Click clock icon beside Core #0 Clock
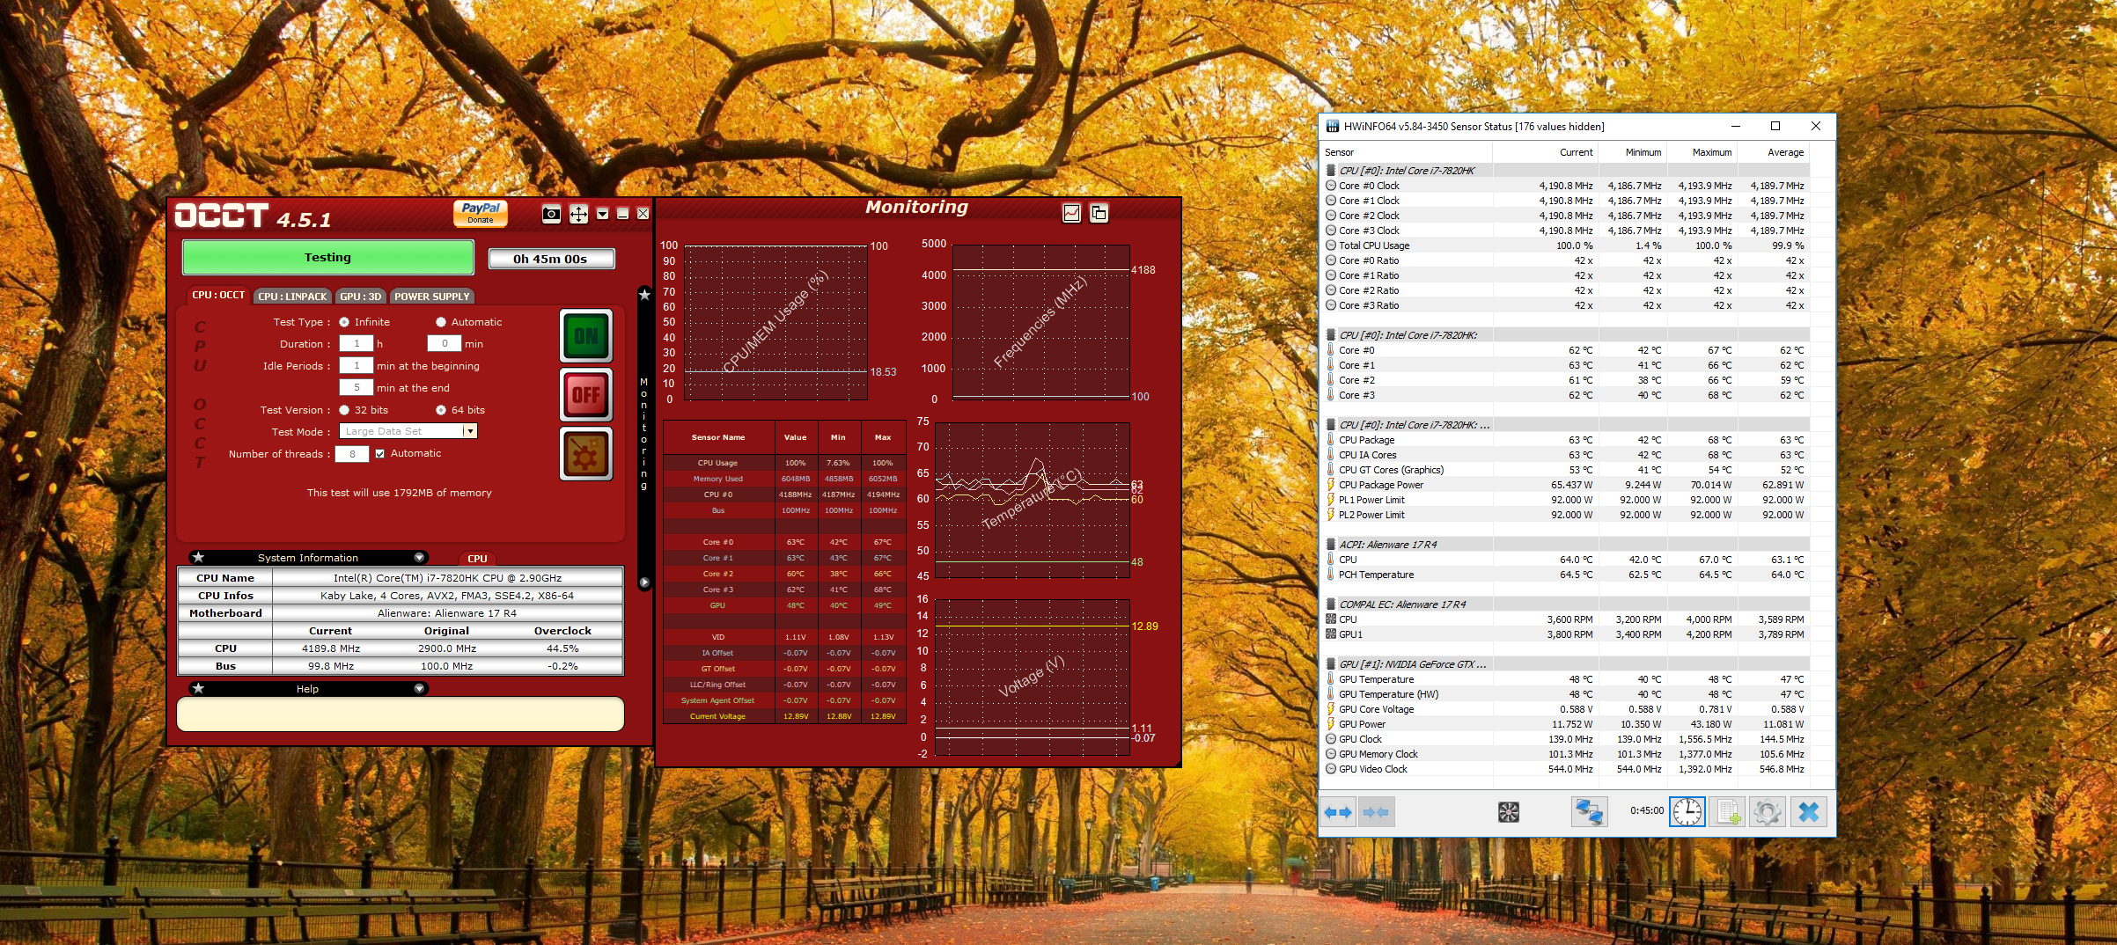Viewport: 2117px width, 945px height. (1331, 186)
